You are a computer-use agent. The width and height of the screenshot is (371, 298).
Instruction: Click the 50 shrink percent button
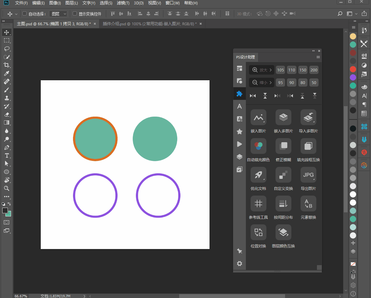click(x=314, y=82)
